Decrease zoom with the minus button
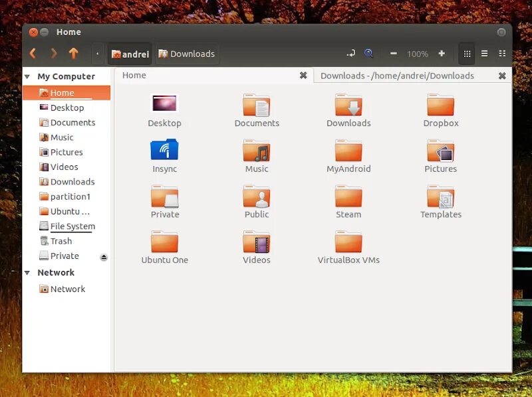The height and width of the screenshot is (397, 532). 393,54
